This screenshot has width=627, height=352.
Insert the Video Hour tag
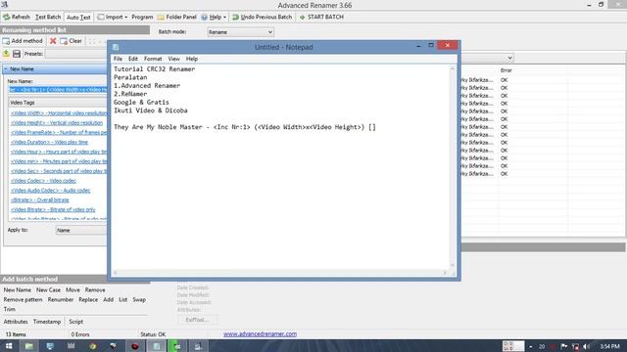[59, 152]
